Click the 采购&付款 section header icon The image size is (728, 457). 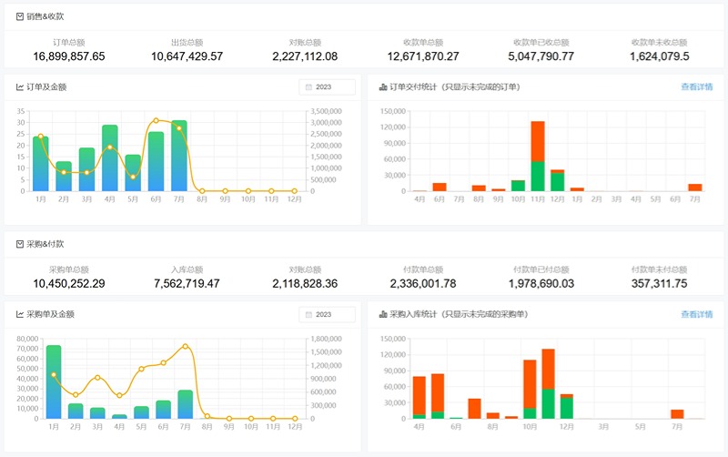20,244
